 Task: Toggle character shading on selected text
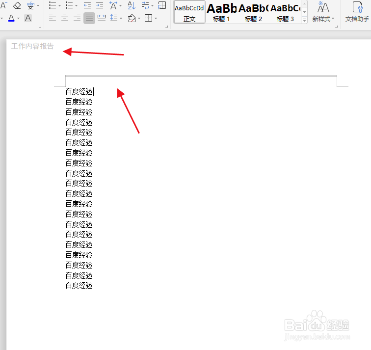coord(28,18)
